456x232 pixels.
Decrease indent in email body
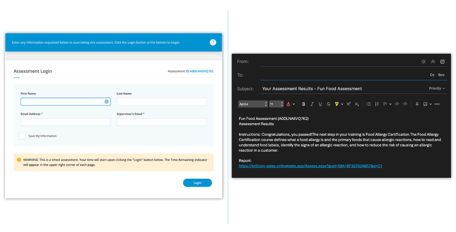[x=397, y=104]
